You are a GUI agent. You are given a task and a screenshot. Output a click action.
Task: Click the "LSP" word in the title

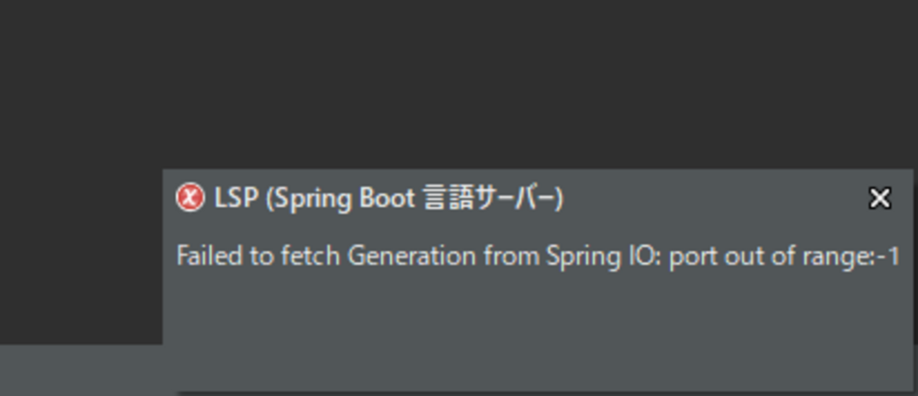click(235, 199)
